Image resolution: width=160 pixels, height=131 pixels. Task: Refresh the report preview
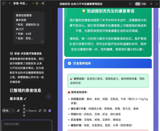click(x=130, y=4)
